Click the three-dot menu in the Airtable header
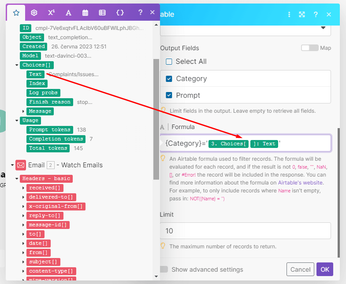The image size is (346, 284). coord(289,14)
